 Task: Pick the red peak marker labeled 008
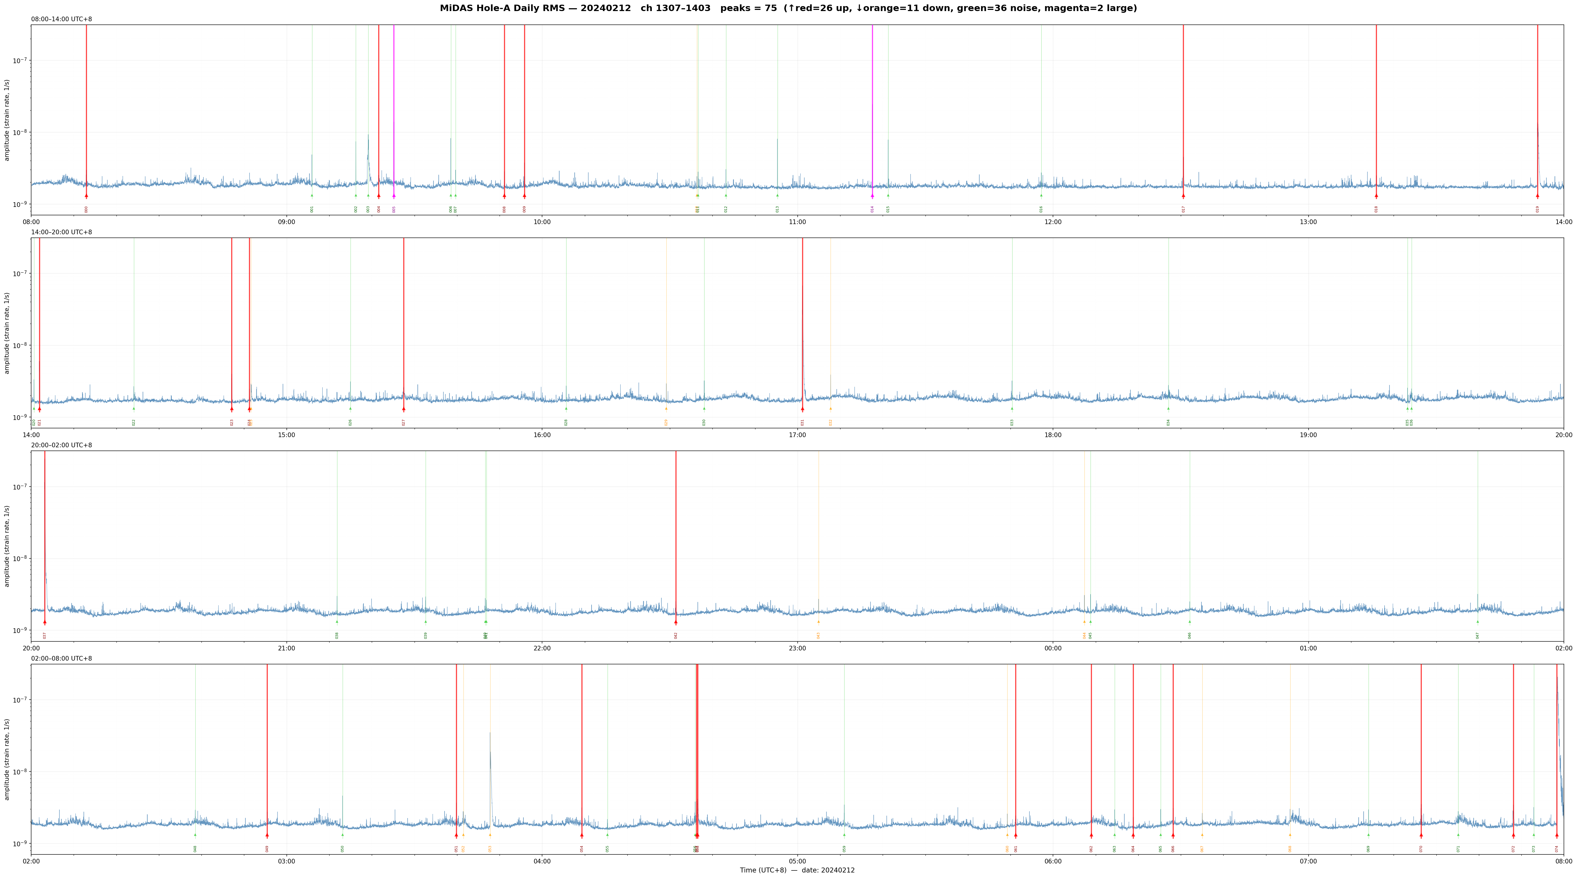tap(505, 196)
